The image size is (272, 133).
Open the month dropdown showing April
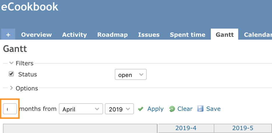click(81, 109)
